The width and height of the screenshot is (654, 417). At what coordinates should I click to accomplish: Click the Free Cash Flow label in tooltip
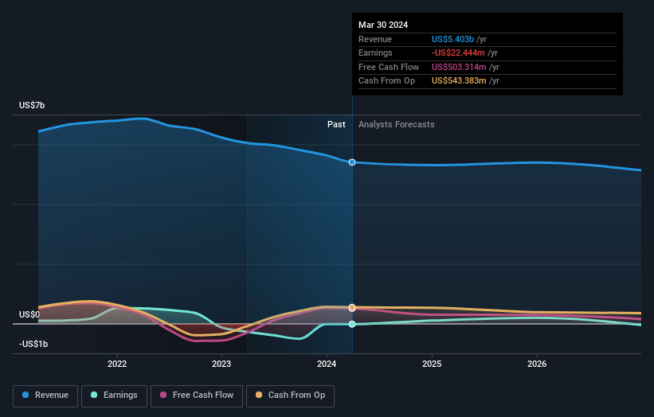coord(389,67)
